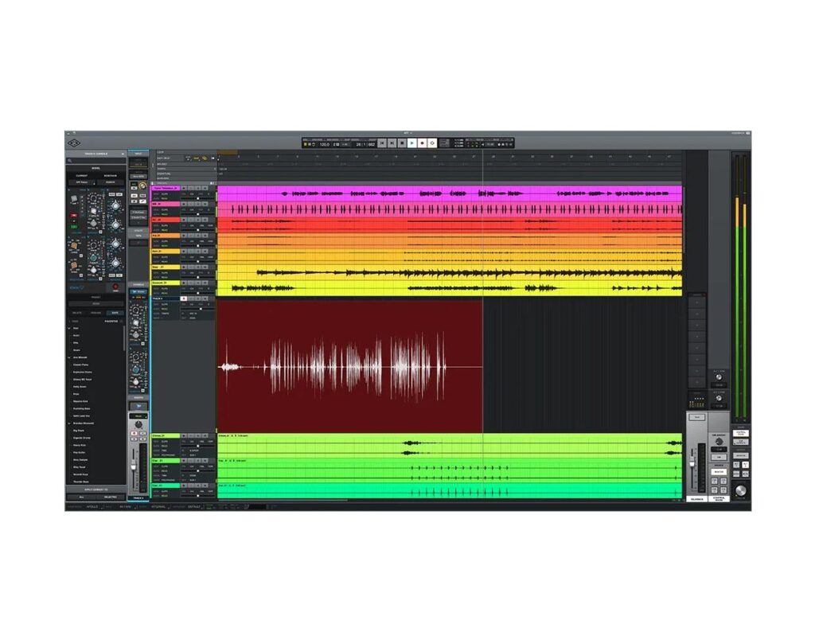
Task: Click the Universal Audio logo icon
Action: (73, 143)
